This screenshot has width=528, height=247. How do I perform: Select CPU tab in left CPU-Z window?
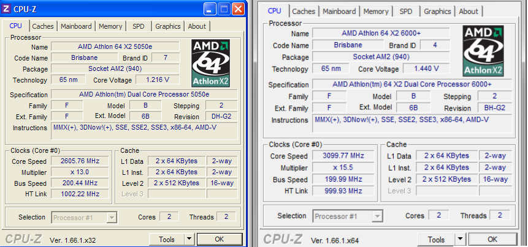(x=16, y=26)
